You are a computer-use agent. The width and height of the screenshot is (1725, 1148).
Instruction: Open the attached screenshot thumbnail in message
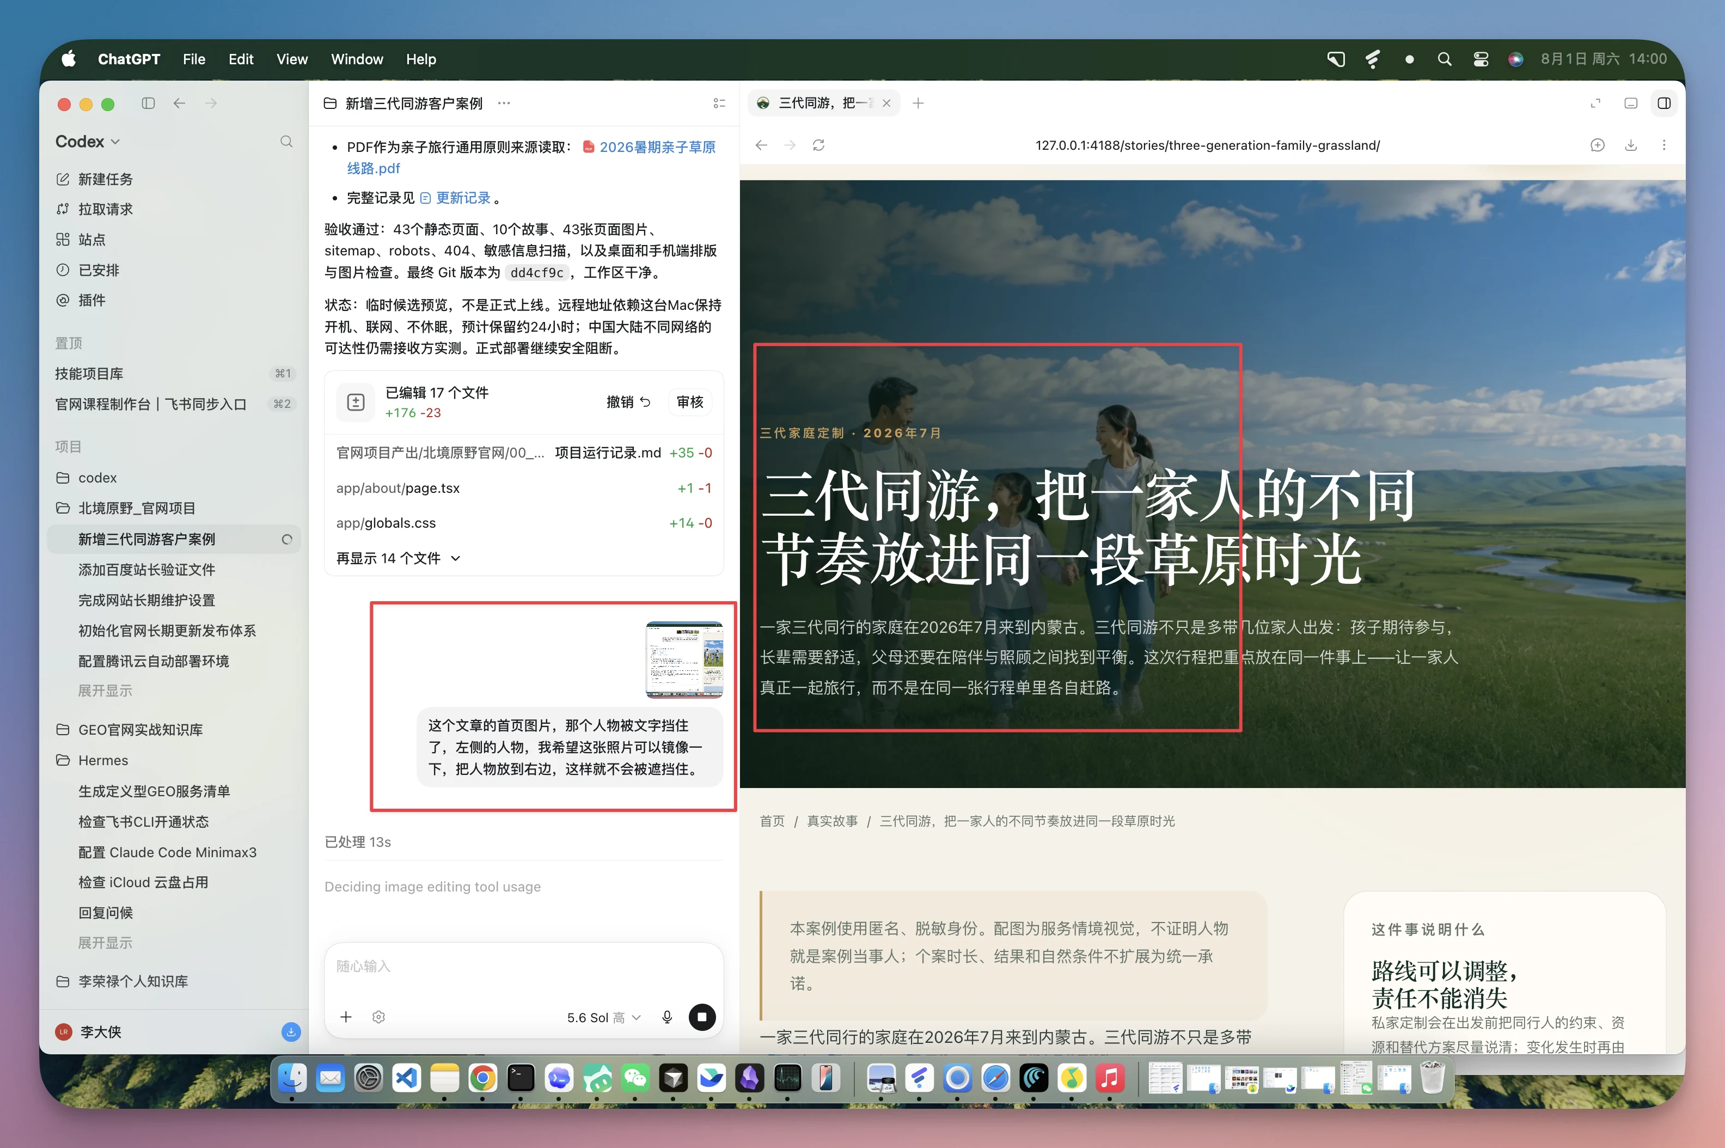tap(684, 660)
